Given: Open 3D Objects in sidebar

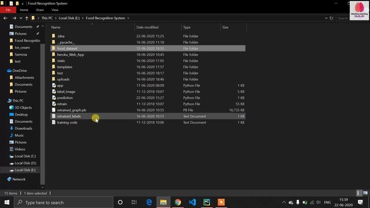Looking at the screenshot, I should (21, 107).
